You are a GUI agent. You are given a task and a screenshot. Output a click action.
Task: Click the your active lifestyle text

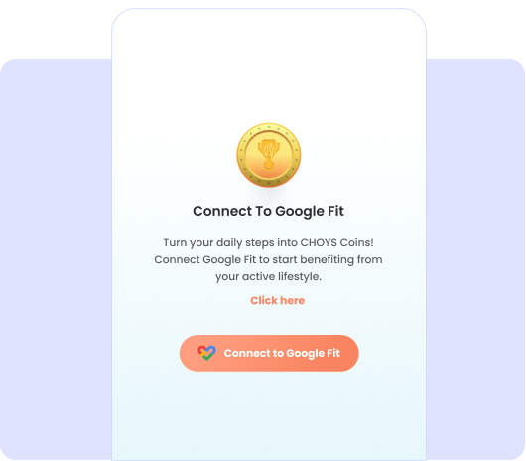click(268, 277)
